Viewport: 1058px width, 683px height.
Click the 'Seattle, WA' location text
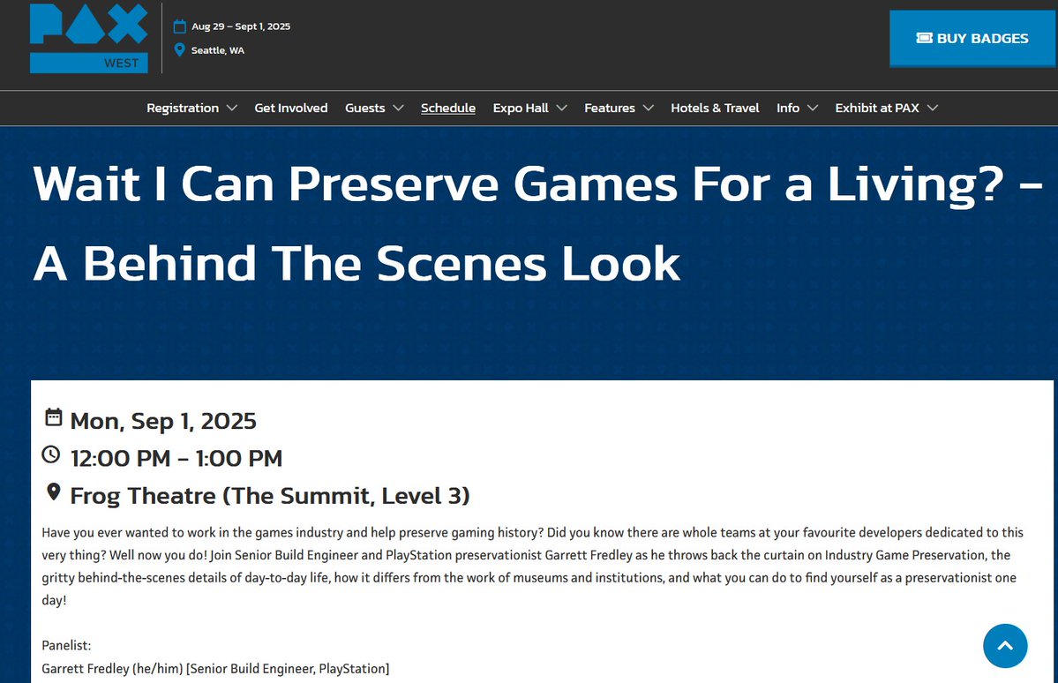[x=218, y=50]
